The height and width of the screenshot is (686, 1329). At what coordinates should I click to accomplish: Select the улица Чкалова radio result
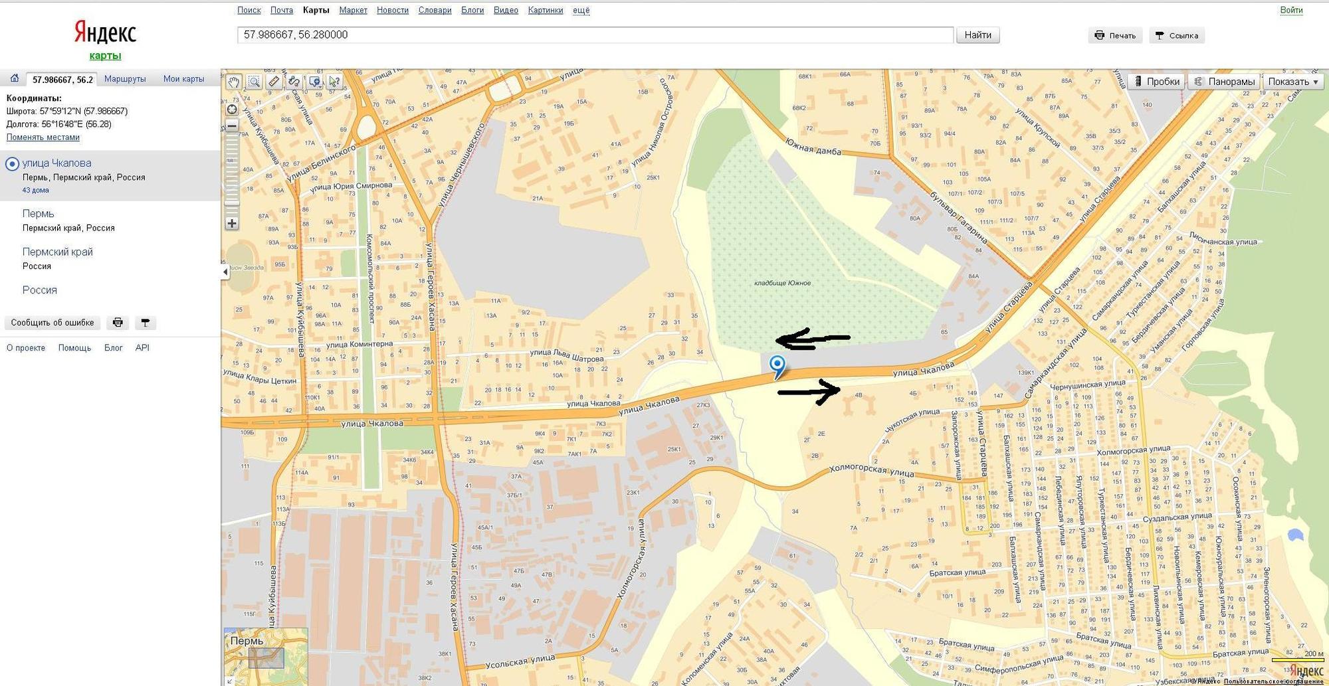tap(12, 164)
